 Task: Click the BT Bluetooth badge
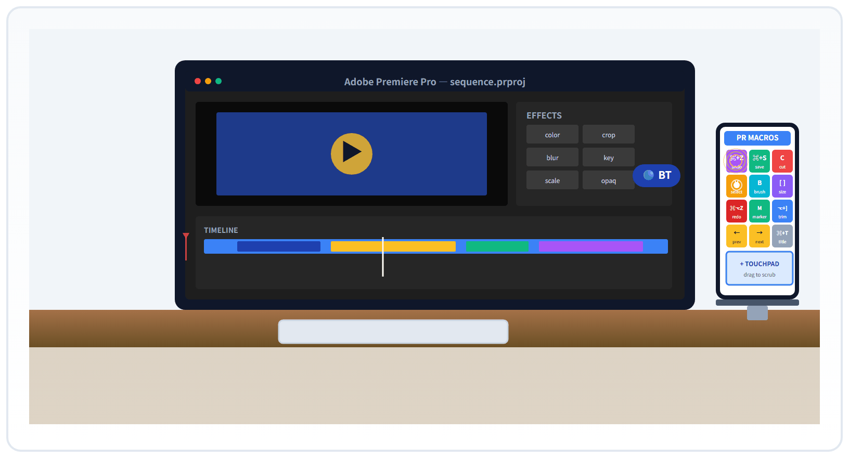coord(657,175)
